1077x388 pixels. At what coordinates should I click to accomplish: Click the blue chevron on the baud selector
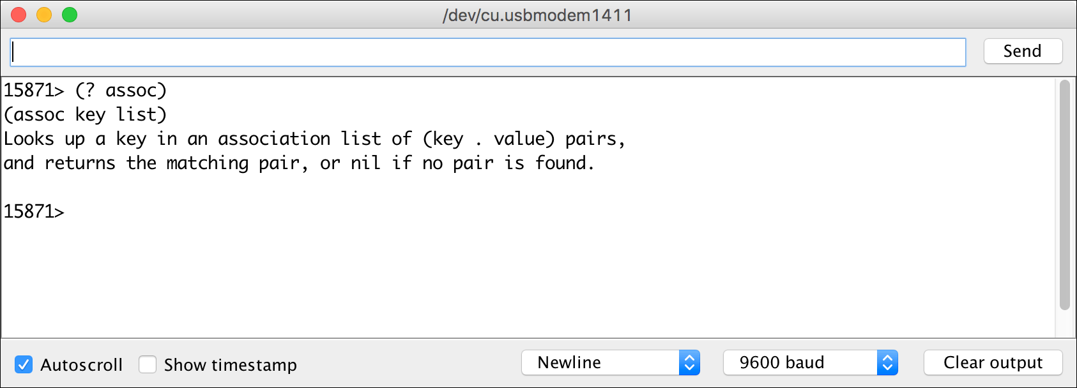(x=889, y=362)
